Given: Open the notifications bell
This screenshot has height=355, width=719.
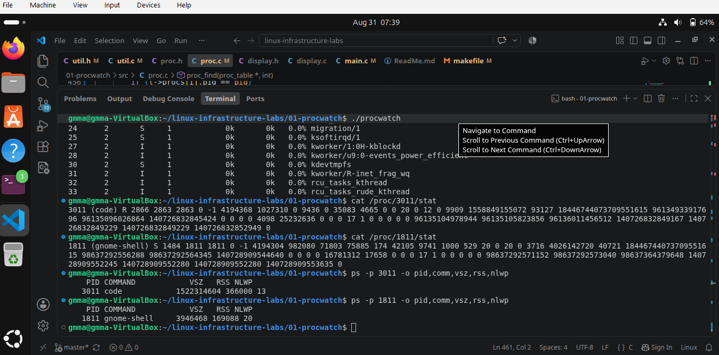Looking at the screenshot, I should pyautogui.click(x=708, y=348).
